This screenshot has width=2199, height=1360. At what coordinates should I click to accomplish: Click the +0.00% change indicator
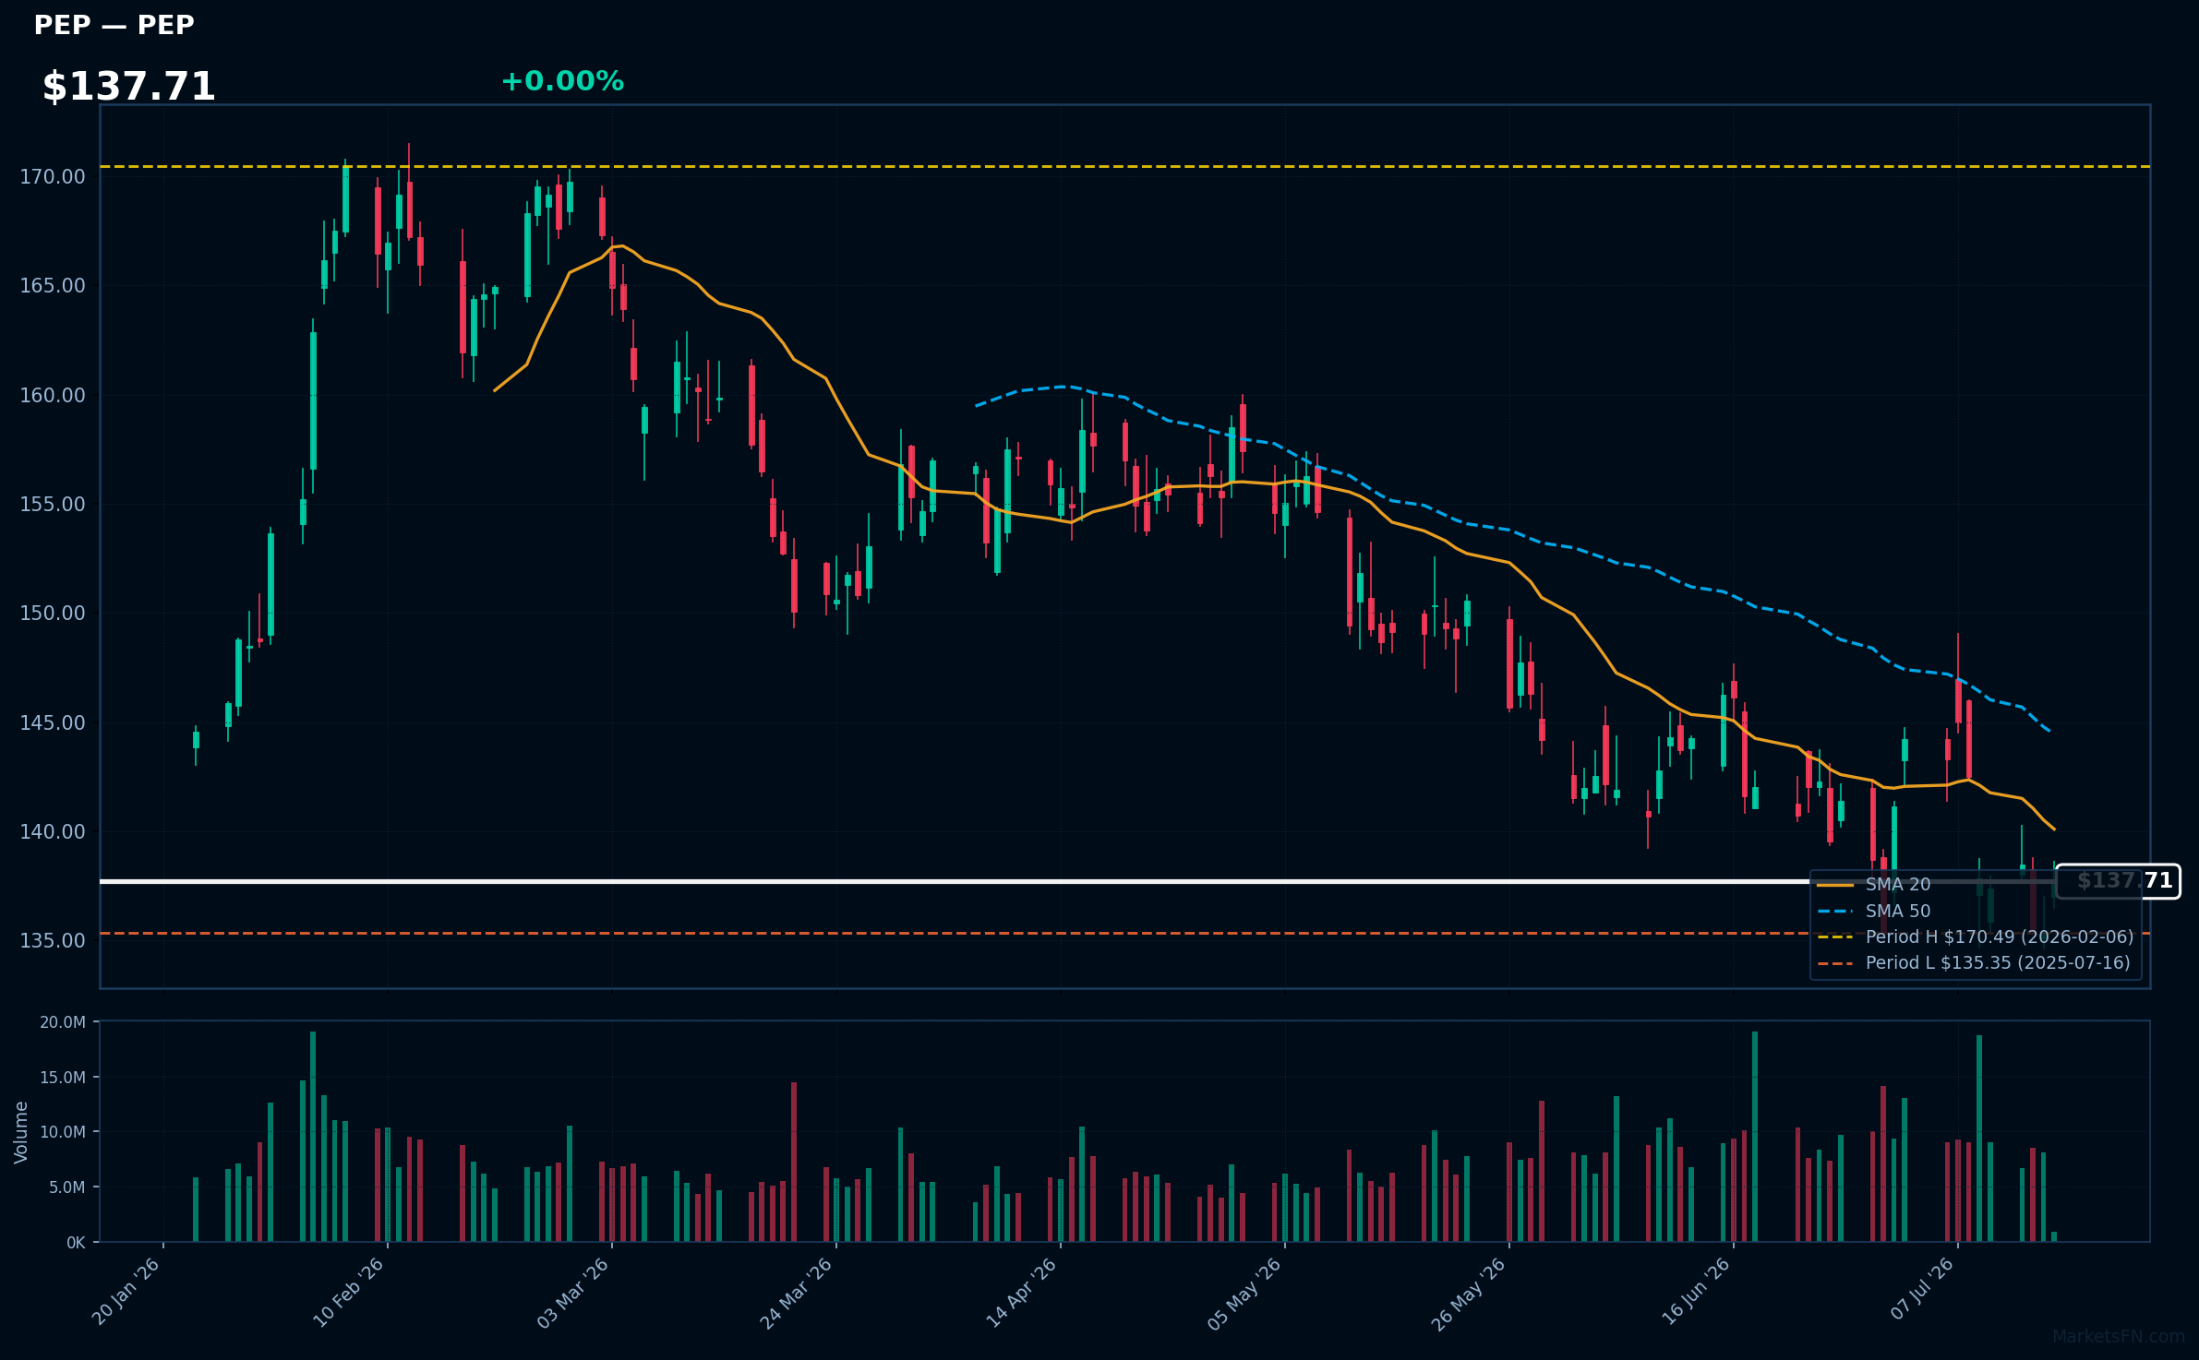(562, 81)
